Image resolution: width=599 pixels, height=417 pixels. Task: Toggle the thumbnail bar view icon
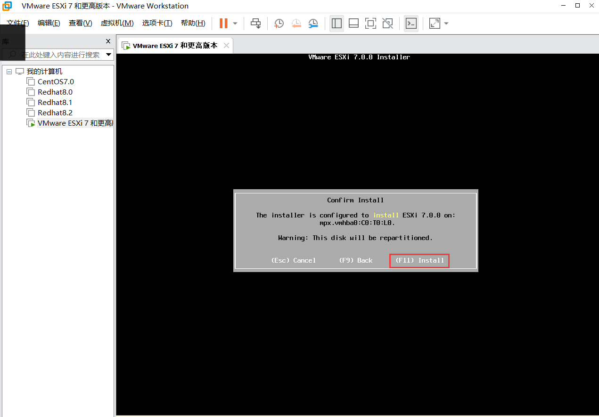point(353,23)
